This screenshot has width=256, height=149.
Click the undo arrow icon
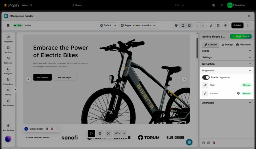click(x=197, y=25)
